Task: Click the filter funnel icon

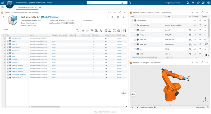Action: coord(92,31)
